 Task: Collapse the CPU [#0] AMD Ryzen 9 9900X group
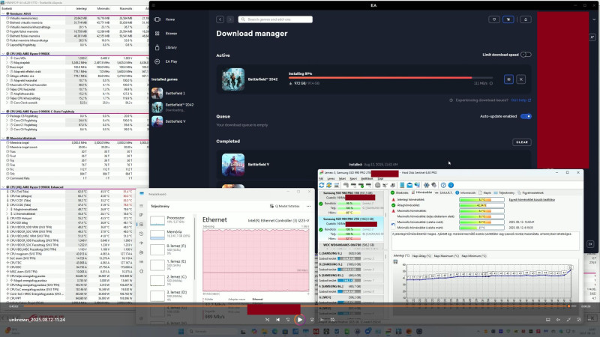[x=4, y=54]
